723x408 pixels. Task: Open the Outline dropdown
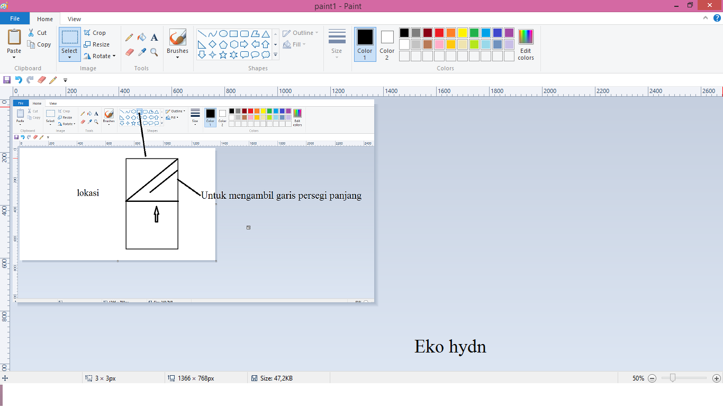pyautogui.click(x=300, y=32)
